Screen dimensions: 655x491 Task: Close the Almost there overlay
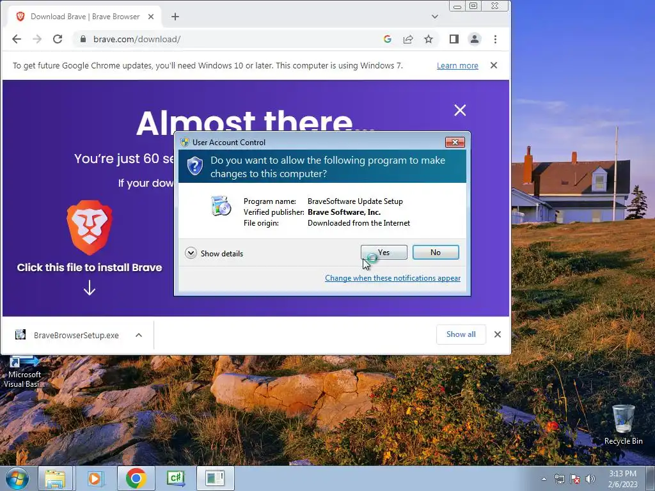click(460, 110)
